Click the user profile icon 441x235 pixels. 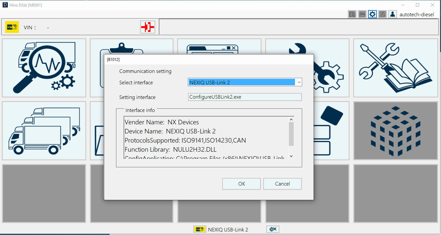[x=392, y=14]
